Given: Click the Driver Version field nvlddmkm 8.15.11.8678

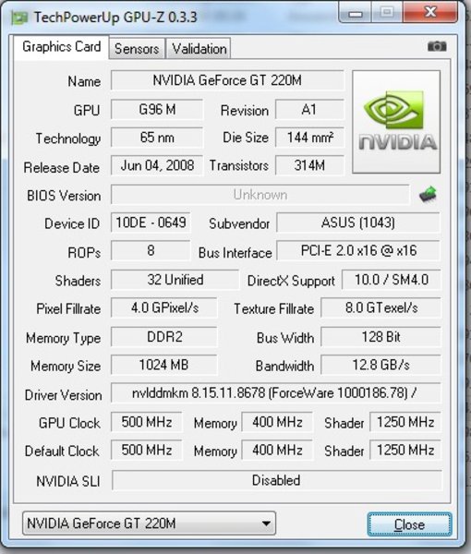Looking at the screenshot, I should (x=276, y=393).
